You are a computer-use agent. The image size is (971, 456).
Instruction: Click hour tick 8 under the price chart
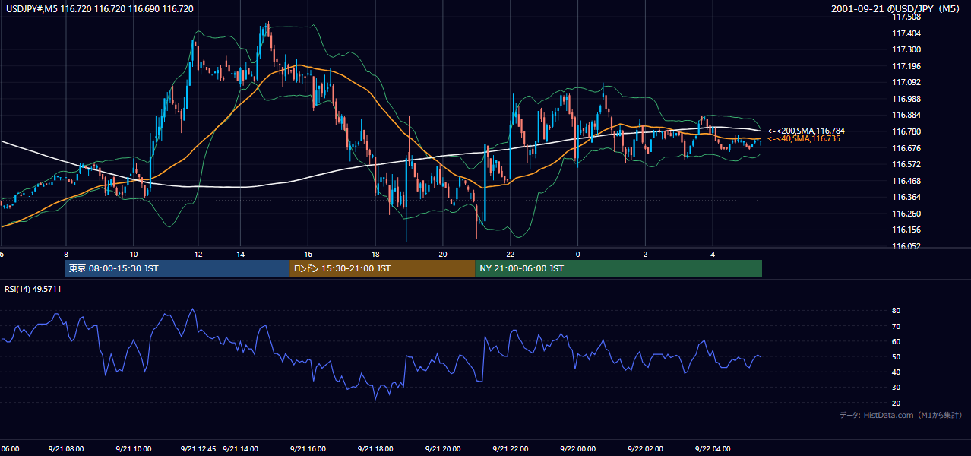[66, 255]
